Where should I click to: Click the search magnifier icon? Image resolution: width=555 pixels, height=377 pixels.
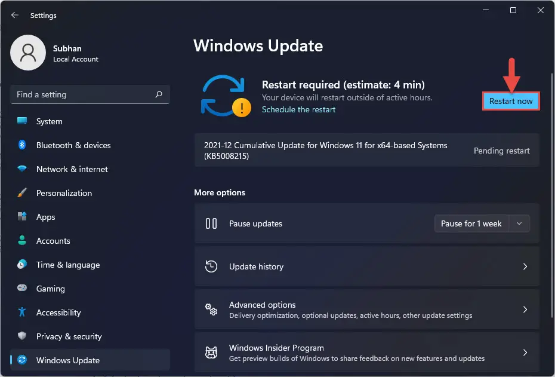coord(159,94)
